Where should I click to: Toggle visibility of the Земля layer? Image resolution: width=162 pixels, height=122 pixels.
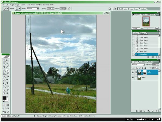[133, 77]
